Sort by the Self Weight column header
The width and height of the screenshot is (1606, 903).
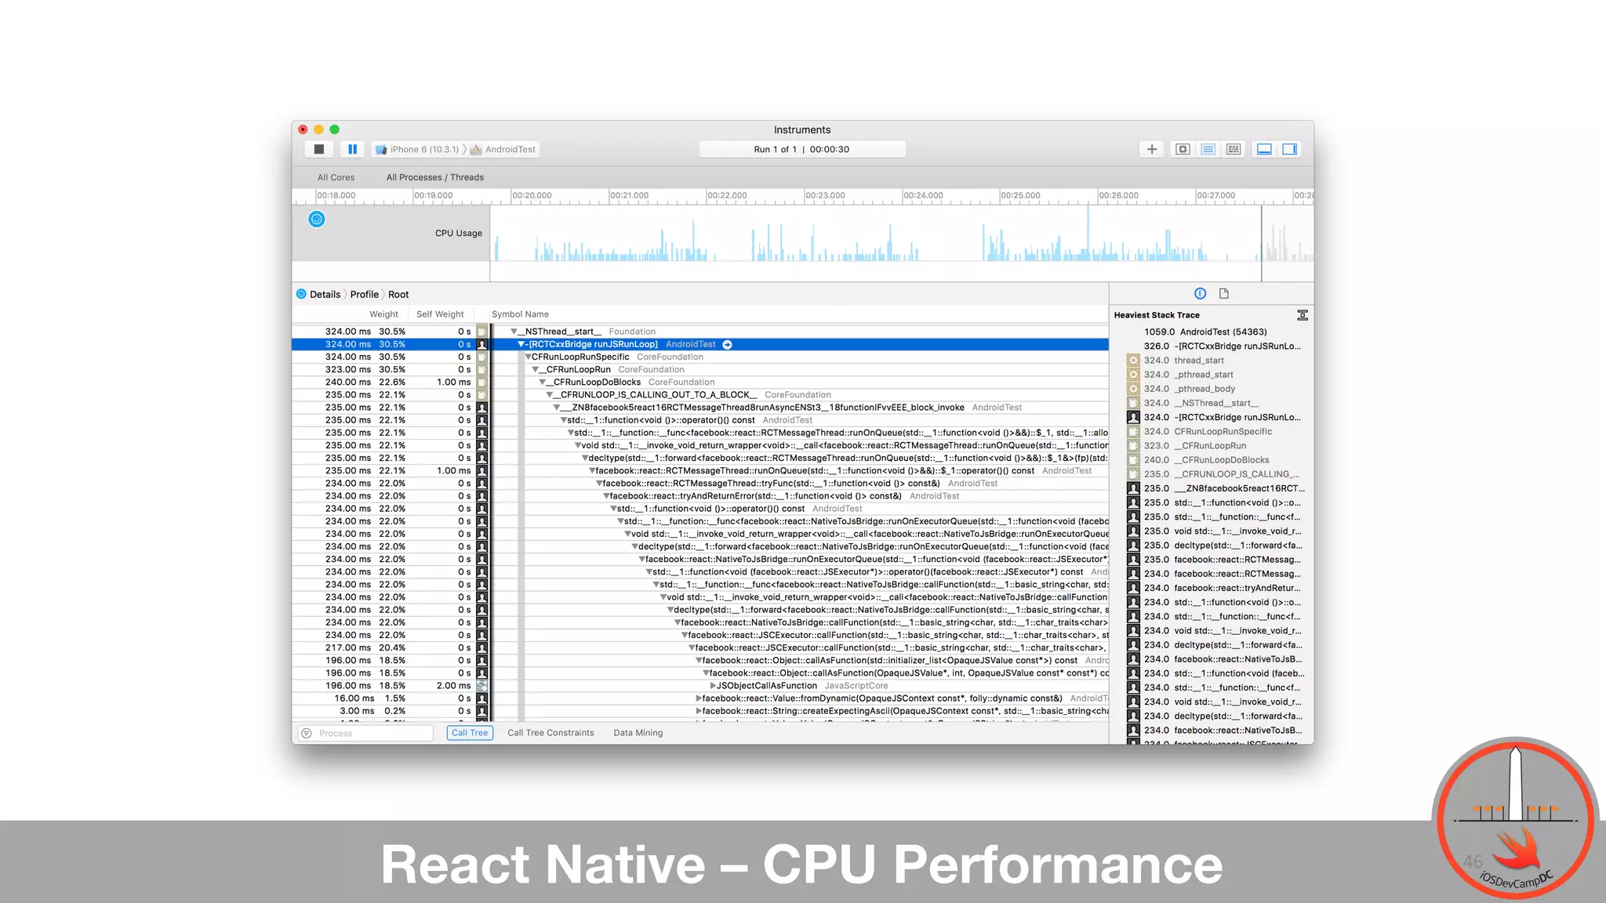click(x=440, y=314)
